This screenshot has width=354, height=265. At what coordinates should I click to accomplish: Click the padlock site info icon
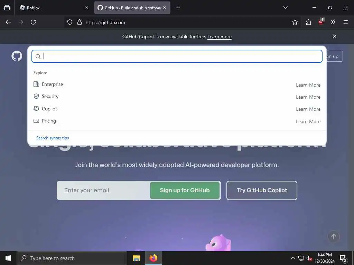[x=80, y=22]
